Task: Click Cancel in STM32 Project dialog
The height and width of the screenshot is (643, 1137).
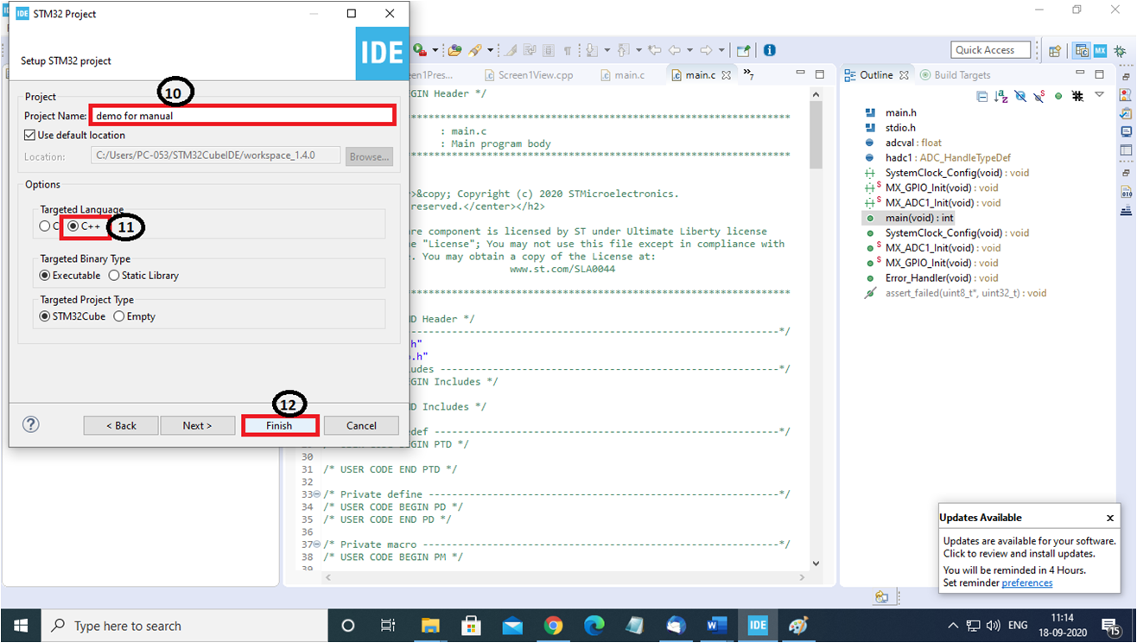Action: click(x=361, y=425)
